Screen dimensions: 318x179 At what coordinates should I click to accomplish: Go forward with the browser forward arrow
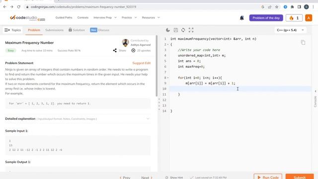[x=12, y=6]
